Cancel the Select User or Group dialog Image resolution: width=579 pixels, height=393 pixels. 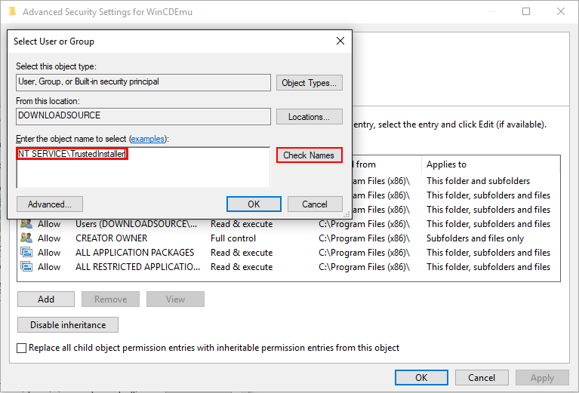[x=315, y=204]
